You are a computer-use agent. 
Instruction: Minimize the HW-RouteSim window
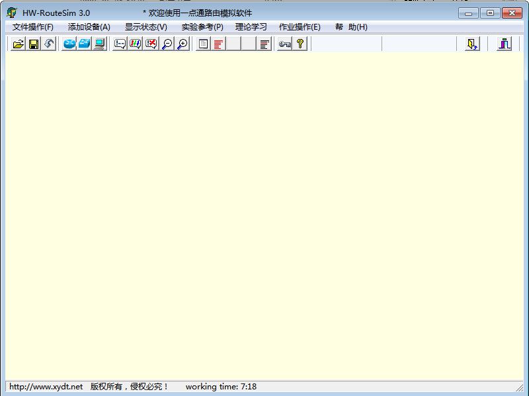tap(468, 13)
